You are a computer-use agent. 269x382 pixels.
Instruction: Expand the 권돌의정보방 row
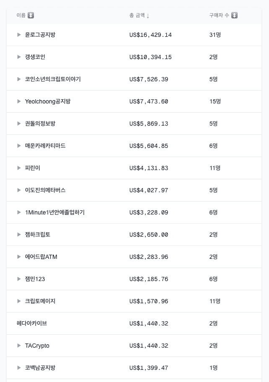pyautogui.click(x=19, y=124)
